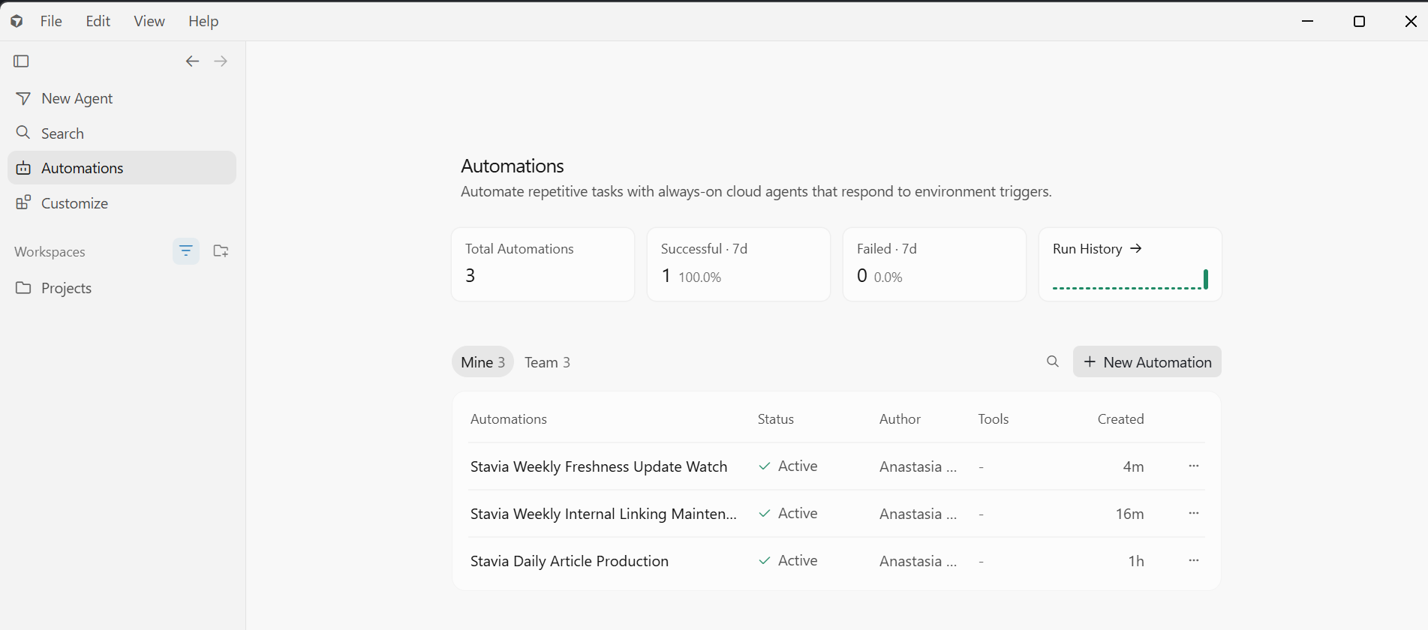This screenshot has height=630, width=1428.
Task: Maximize the application window
Action: (x=1359, y=21)
